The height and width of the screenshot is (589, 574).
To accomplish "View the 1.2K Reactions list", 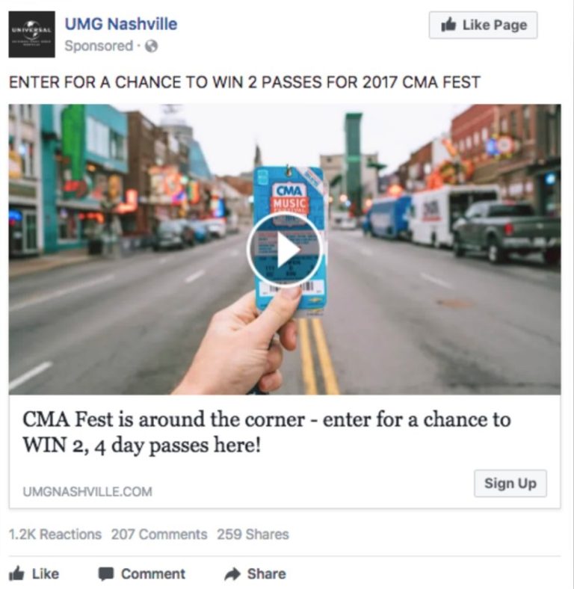I will pyautogui.click(x=55, y=534).
